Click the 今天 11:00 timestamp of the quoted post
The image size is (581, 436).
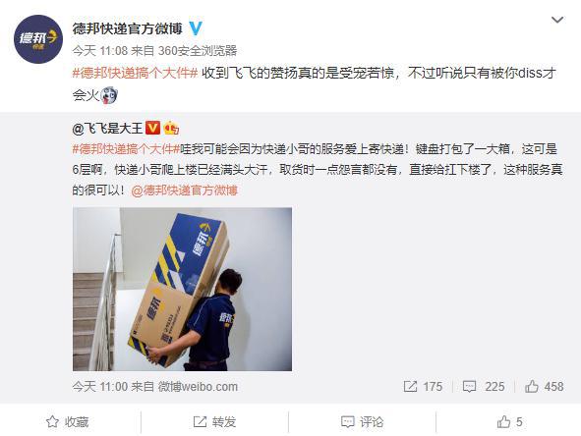100,386
